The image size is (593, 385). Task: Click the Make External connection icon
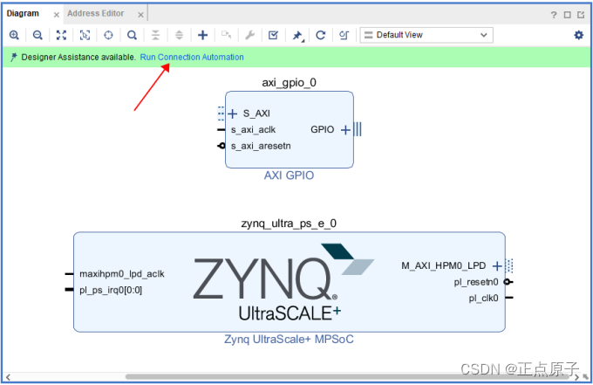click(x=226, y=35)
